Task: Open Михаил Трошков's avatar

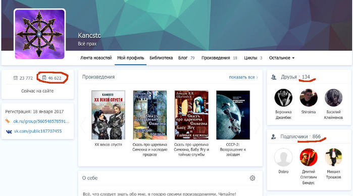Action: coord(333,157)
